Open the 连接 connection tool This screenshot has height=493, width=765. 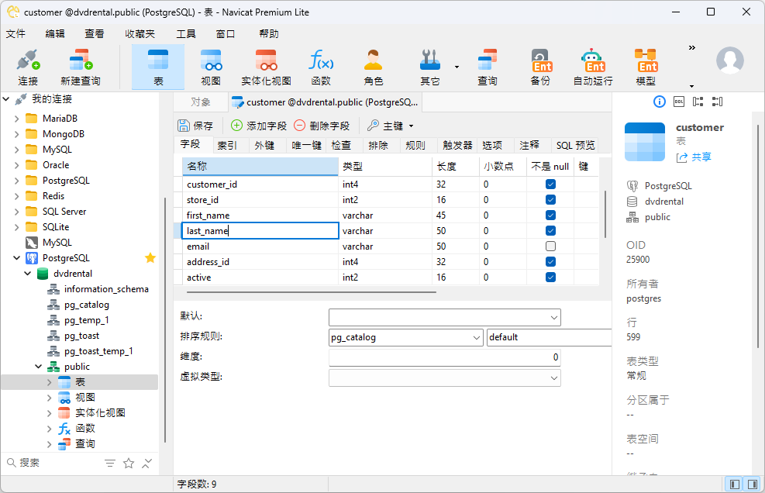(28, 67)
